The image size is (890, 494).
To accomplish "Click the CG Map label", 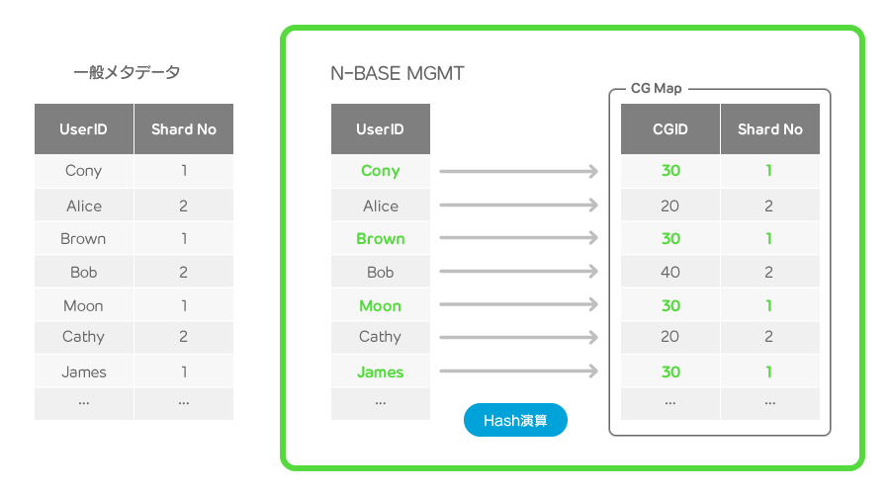I will pyautogui.click(x=657, y=89).
